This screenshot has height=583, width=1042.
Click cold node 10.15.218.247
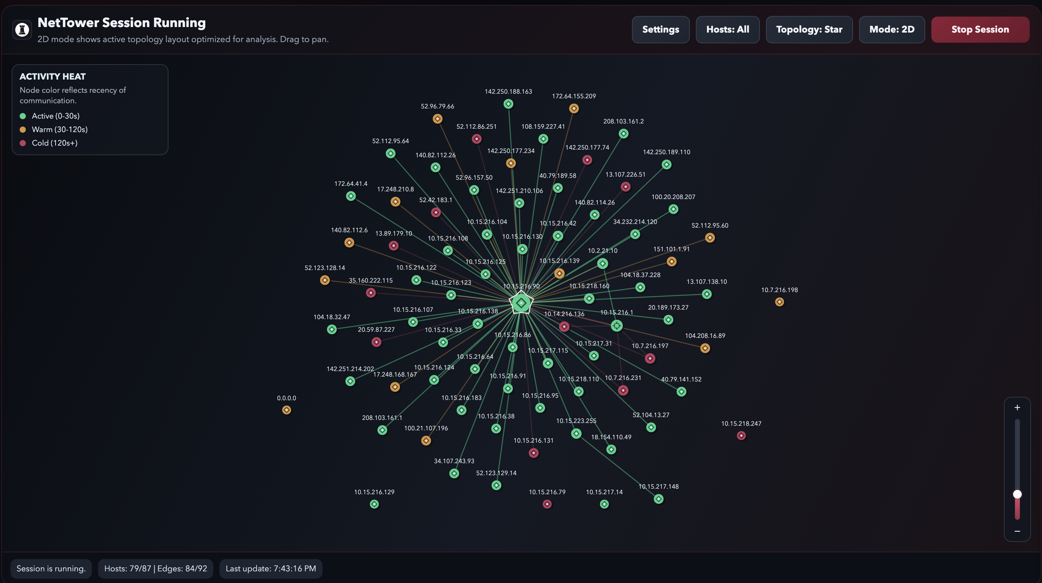pos(741,436)
